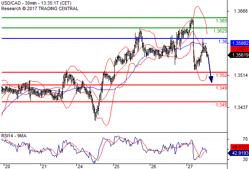Screen dimensions: 249x169
Task: Click the Research © 2017 TRADING CENTRAL text
Action: click(40, 8)
